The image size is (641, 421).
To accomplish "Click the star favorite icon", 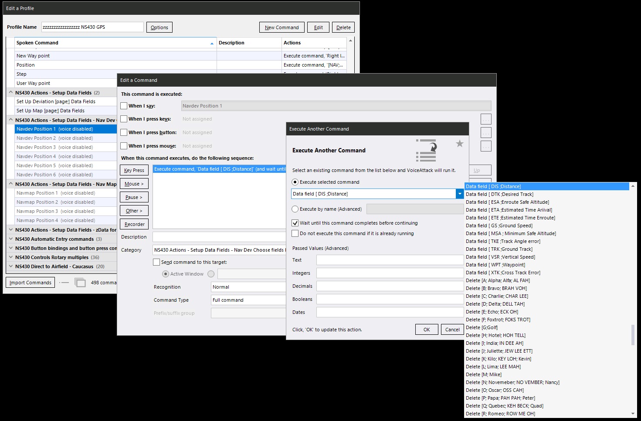I will pyautogui.click(x=459, y=144).
